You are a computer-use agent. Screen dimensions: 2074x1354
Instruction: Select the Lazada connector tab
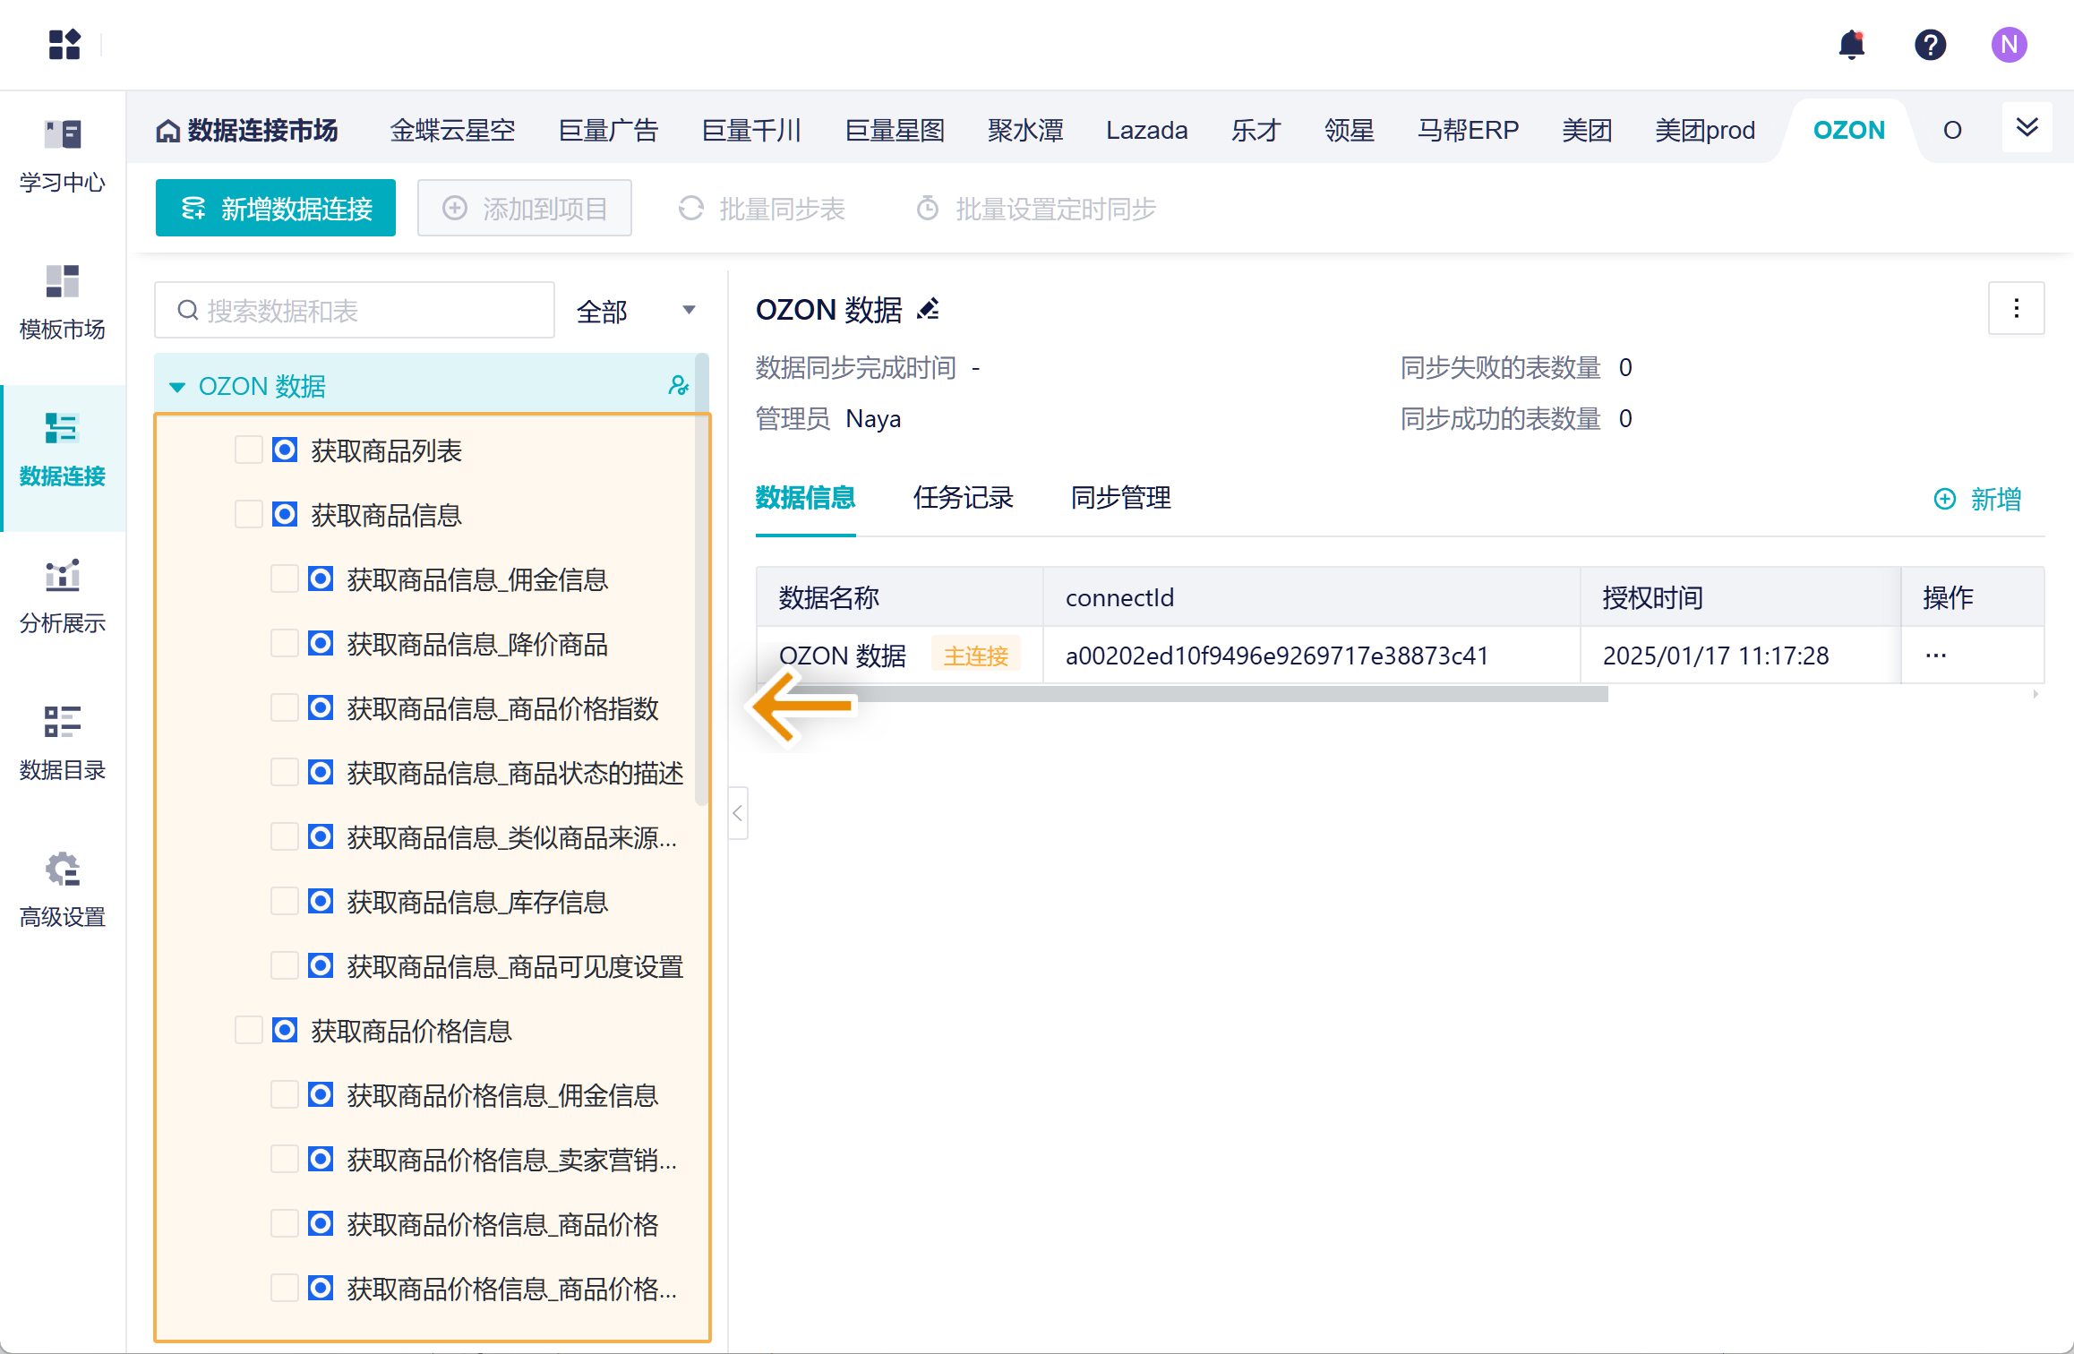pyautogui.click(x=1146, y=131)
